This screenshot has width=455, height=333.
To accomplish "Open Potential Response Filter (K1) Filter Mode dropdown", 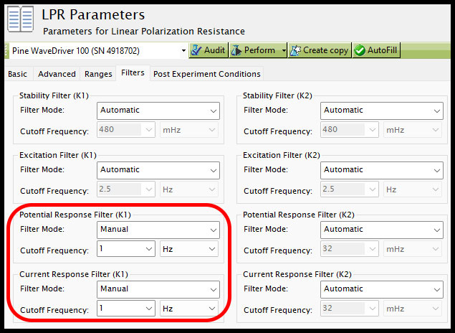I will click(x=158, y=230).
